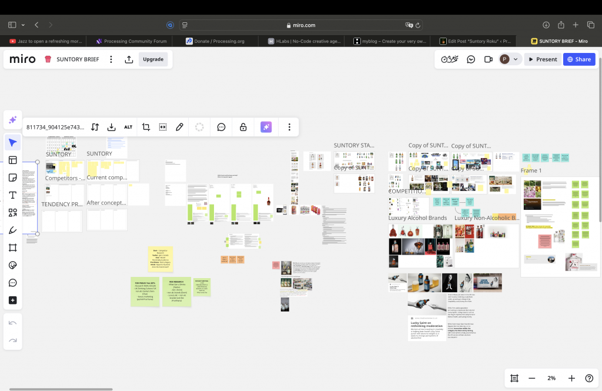This screenshot has width=602, height=391.
Task: Click the 2% zoom level
Action: pos(551,378)
